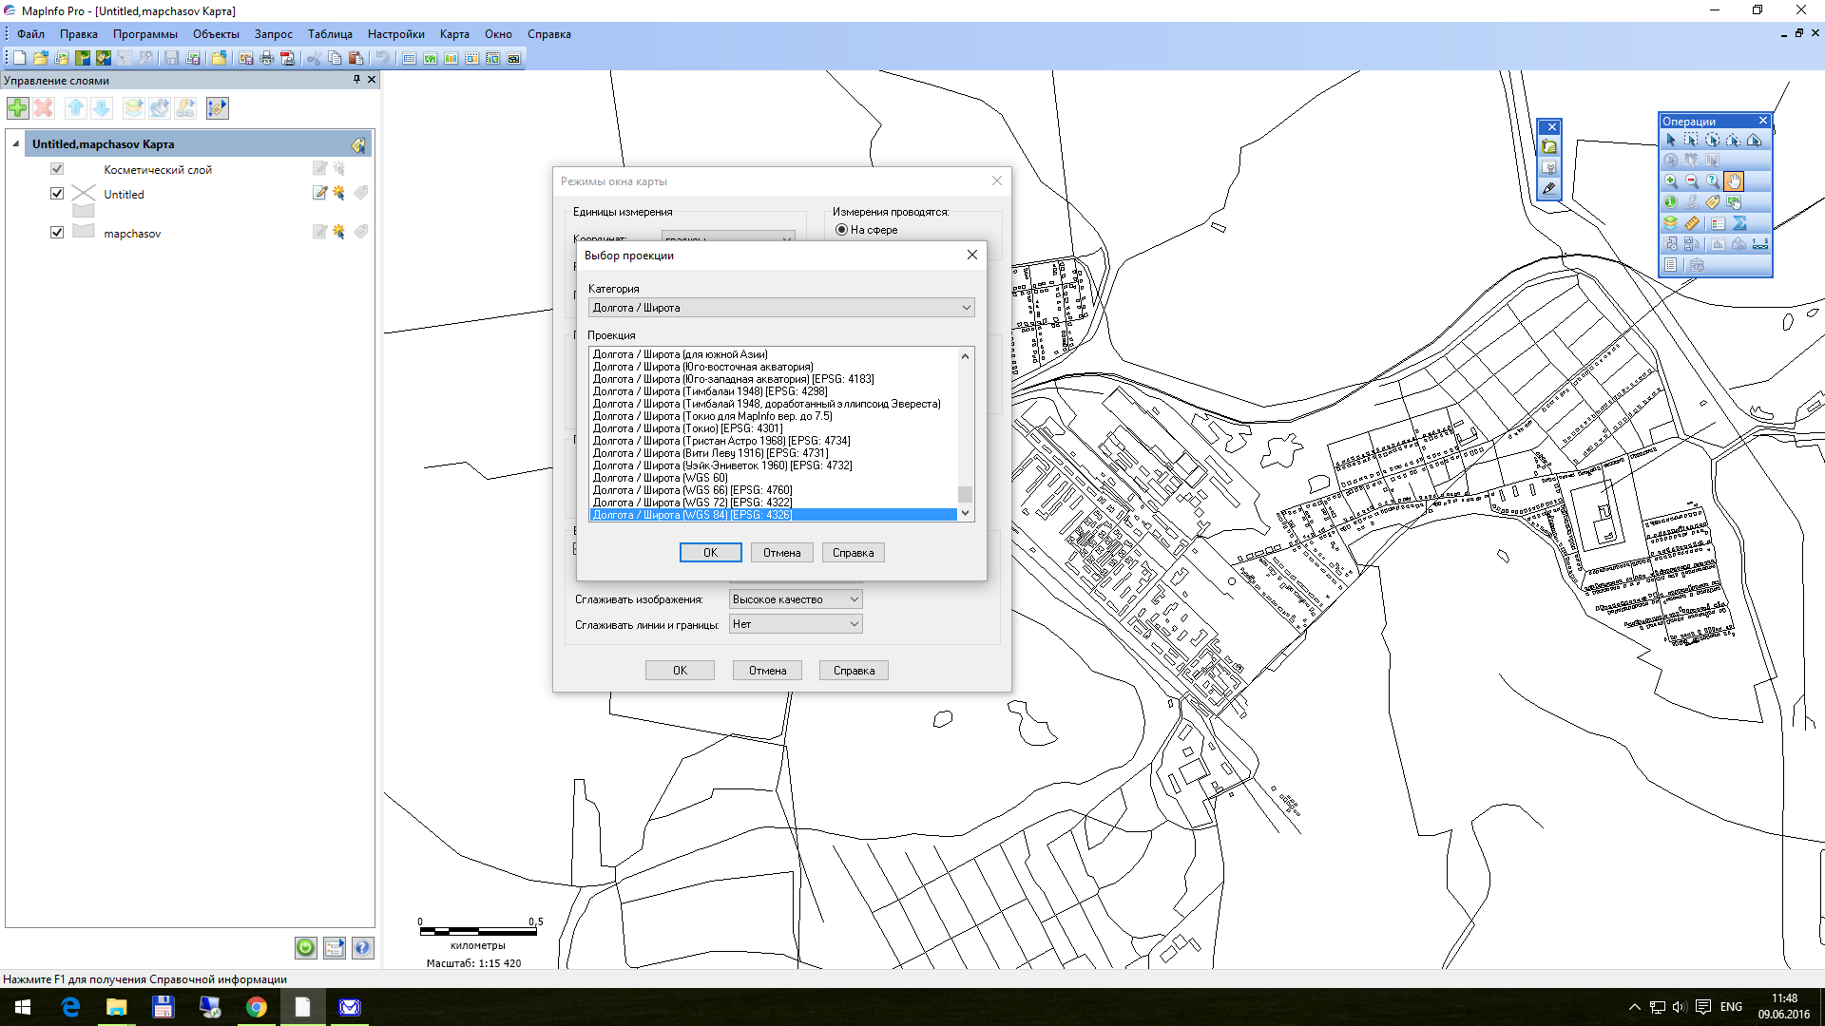Image resolution: width=1825 pixels, height=1026 pixels.
Task: Click the print icon in main toolbar
Action: [267, 59]
